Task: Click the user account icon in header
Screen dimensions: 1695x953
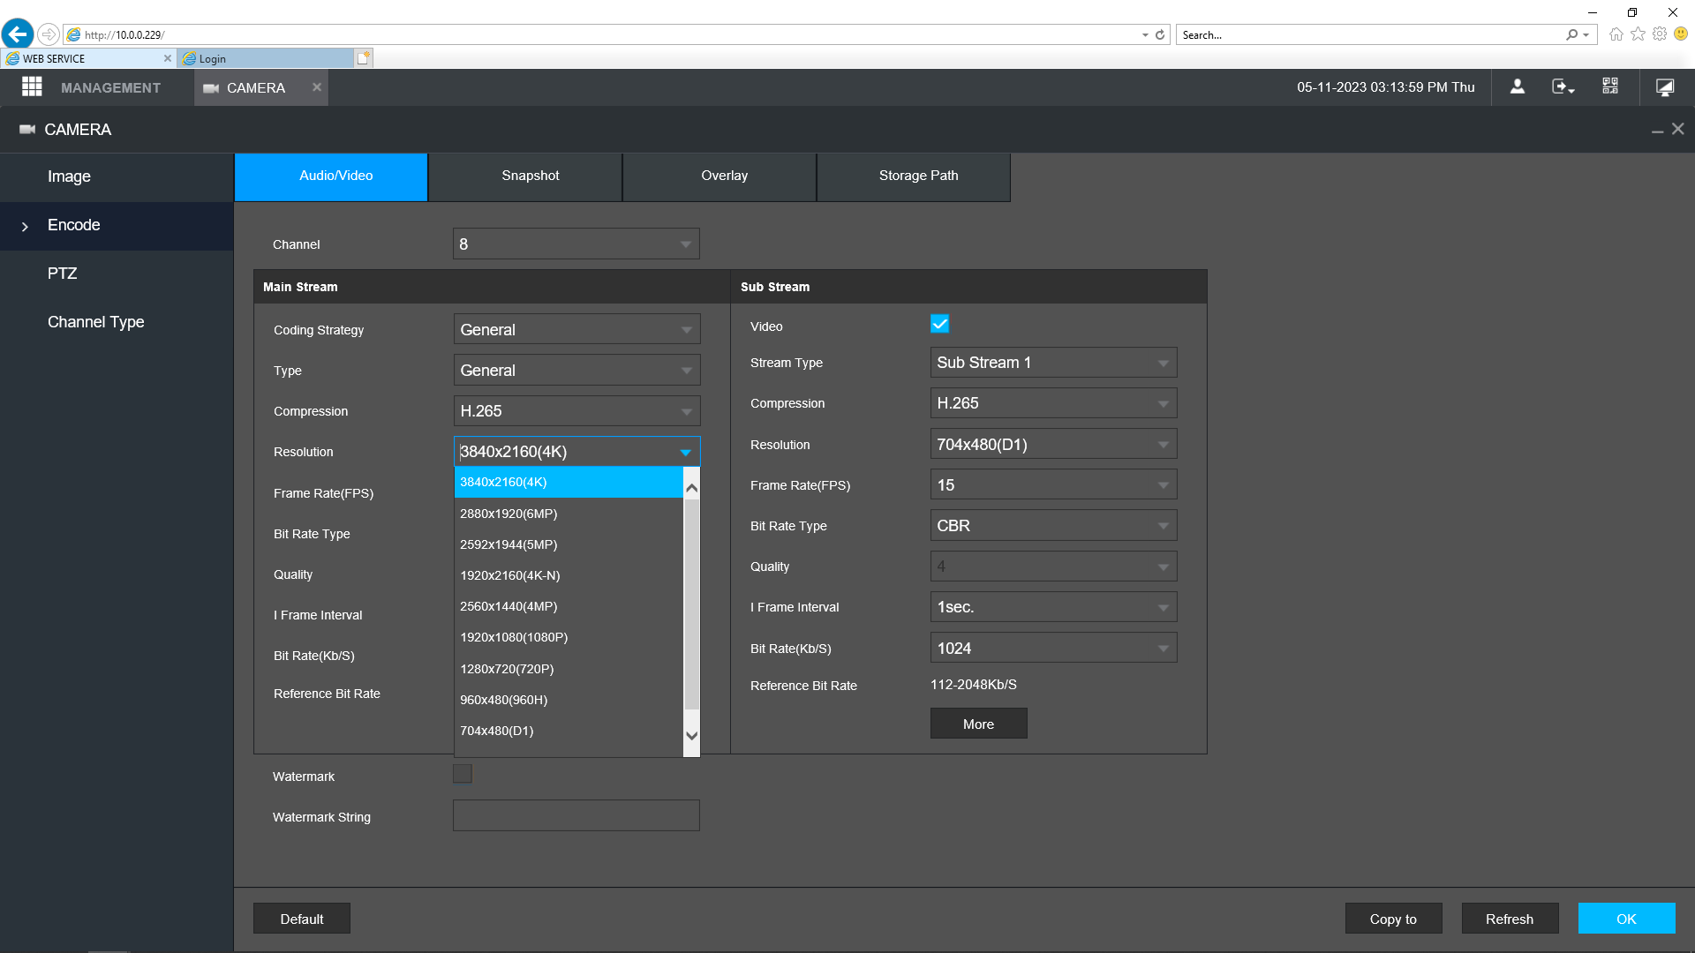Action: [x=1518, y=86]
